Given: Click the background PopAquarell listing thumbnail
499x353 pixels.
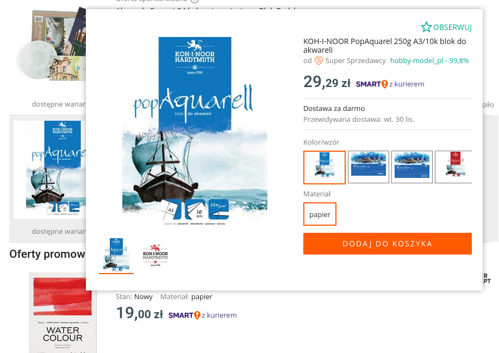Looking at the screenshot, I should (x=49, y=169).
